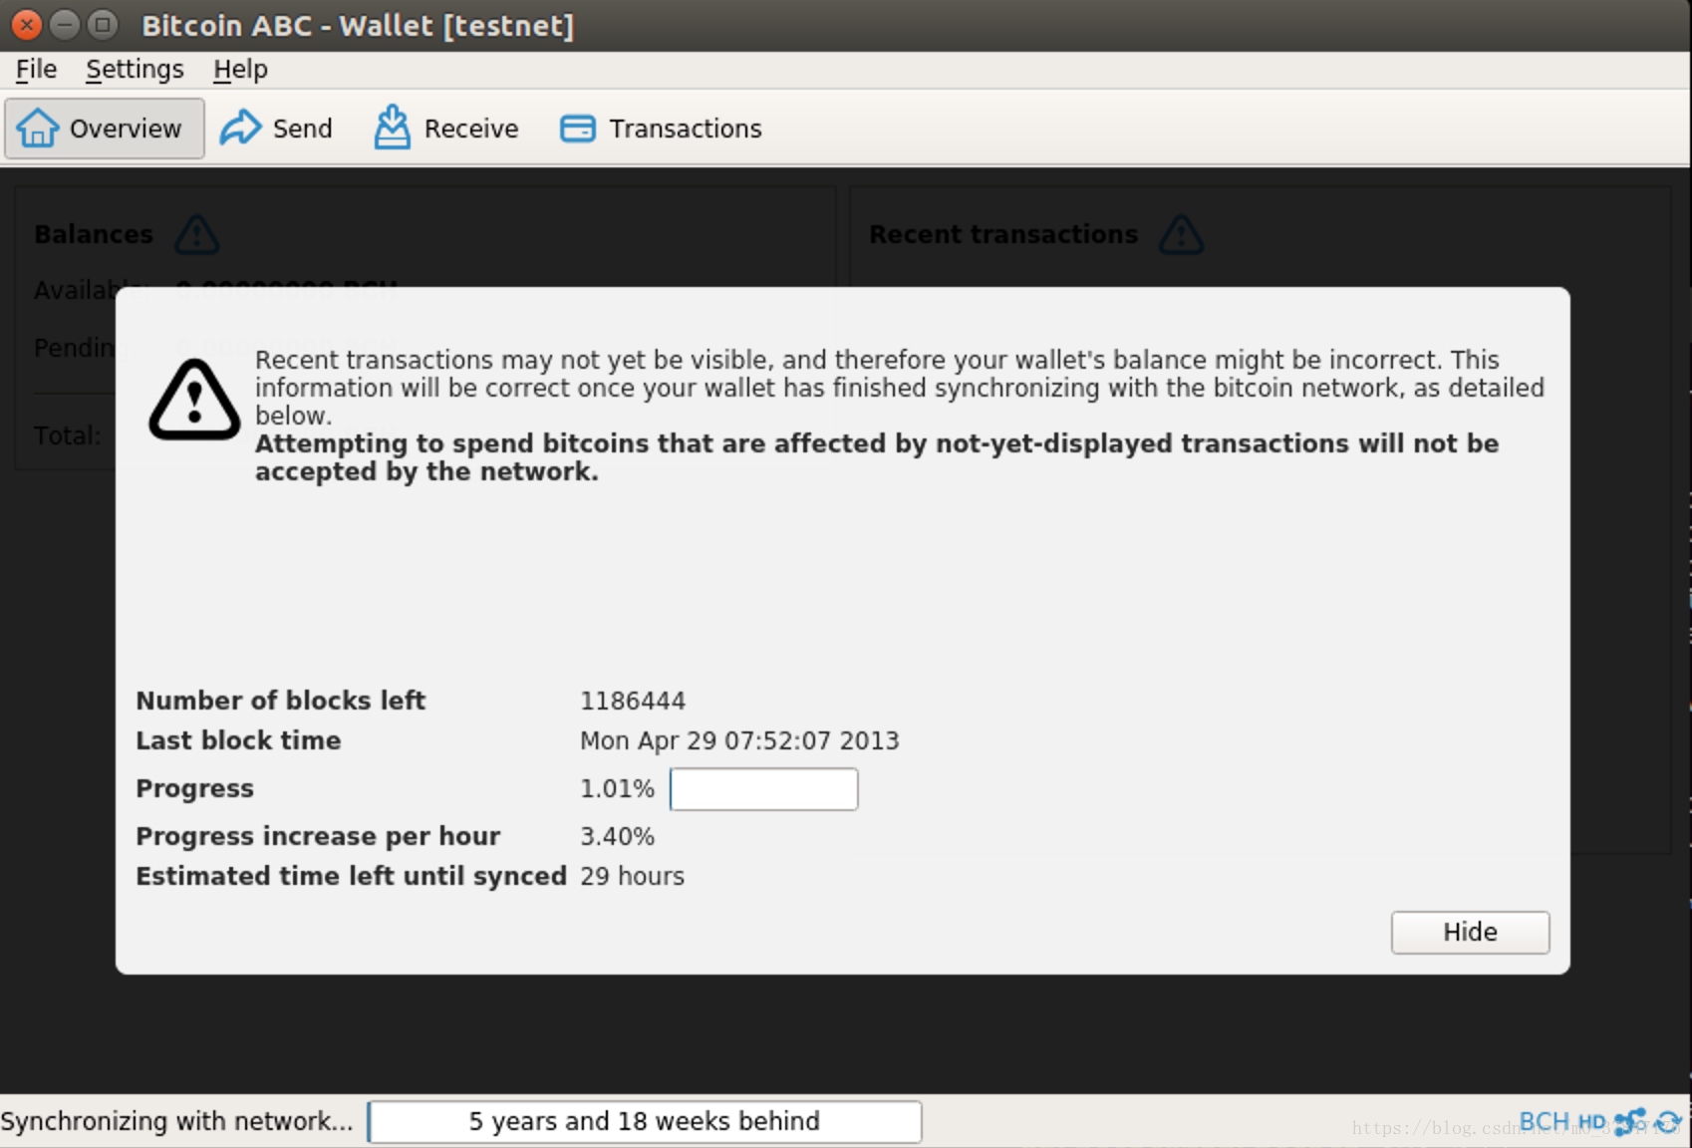Click the '5 years and 18 weeks behind' status bar
This screenshot has height=1148, width=1692.
tap(645, 1122)
